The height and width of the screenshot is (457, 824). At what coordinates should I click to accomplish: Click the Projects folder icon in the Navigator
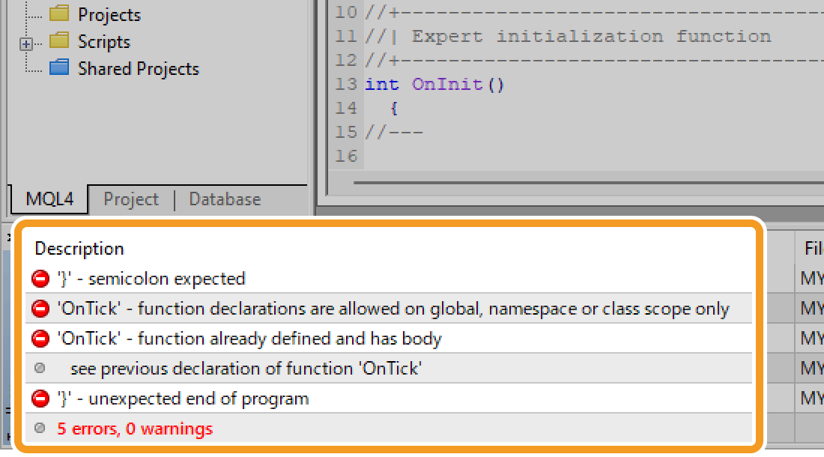(x=60, y=13)
